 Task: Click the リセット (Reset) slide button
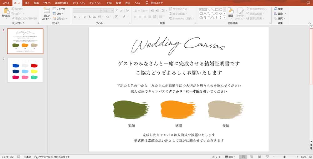tap(58, 14)
